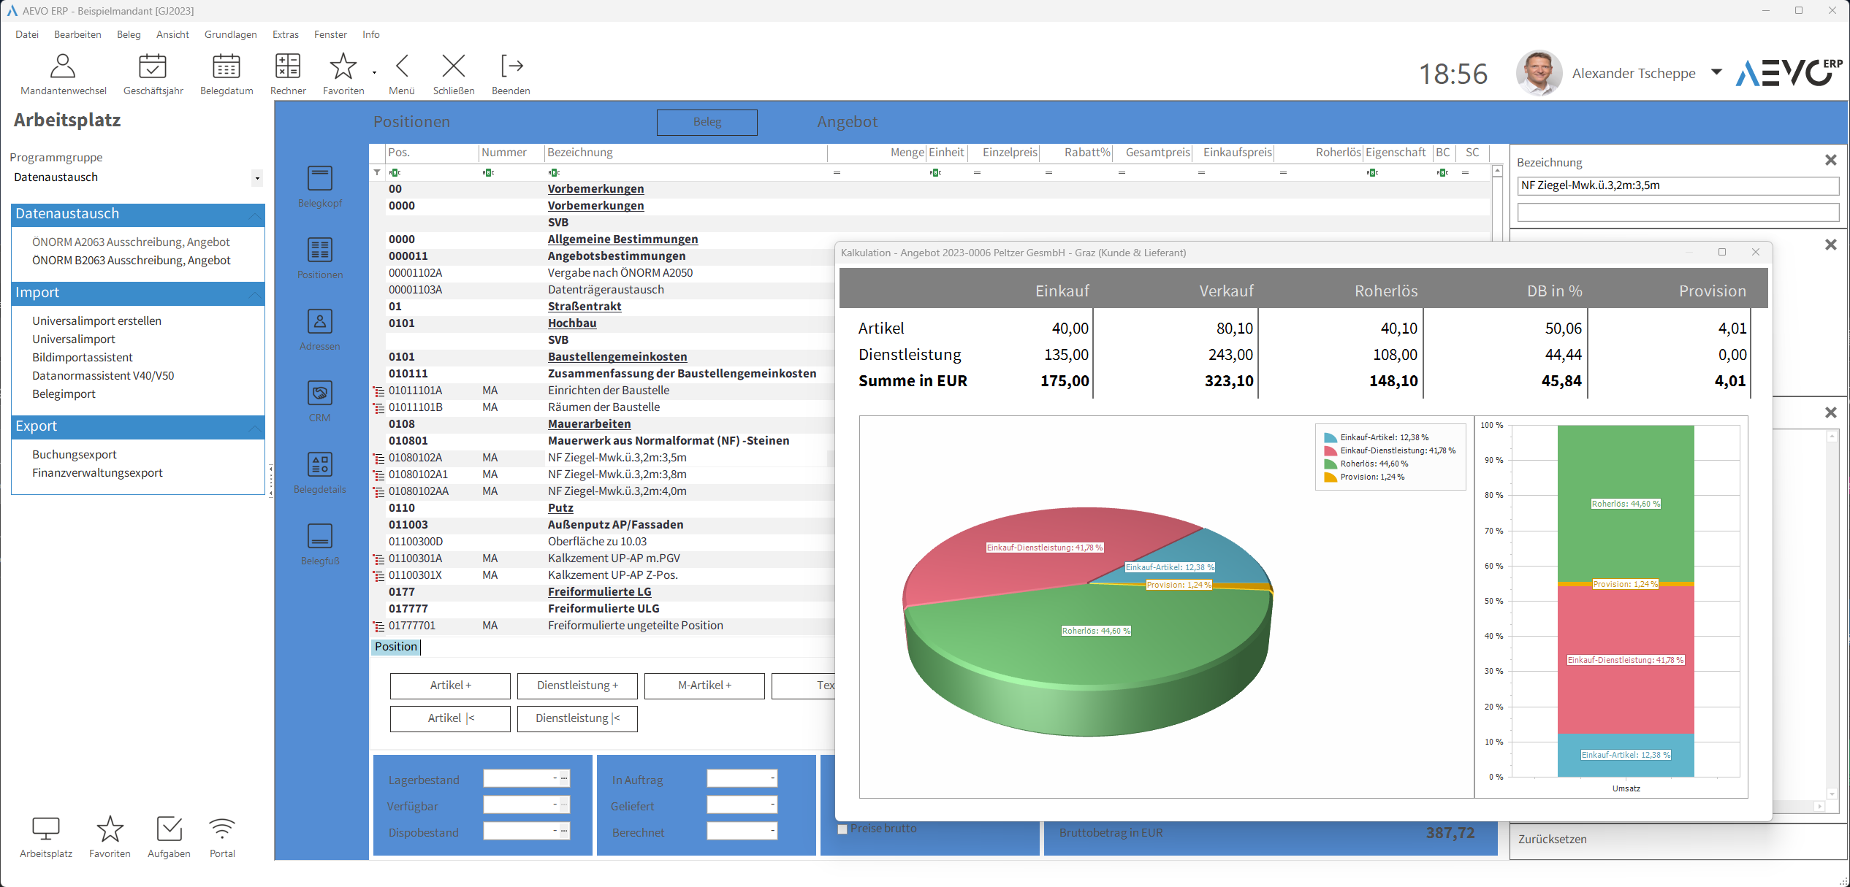Open the Grundlagen menu
Screen dimensions: 1850x887
tap(231, 34)
